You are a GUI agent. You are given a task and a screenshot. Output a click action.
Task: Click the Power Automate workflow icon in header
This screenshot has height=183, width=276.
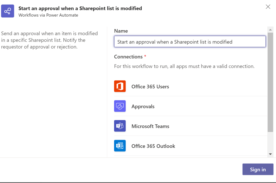[x=8, y=11]
